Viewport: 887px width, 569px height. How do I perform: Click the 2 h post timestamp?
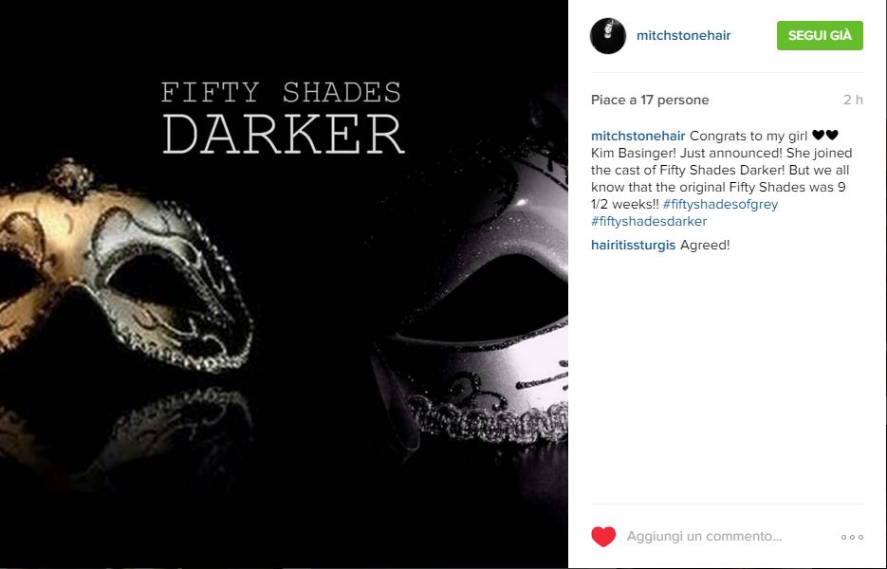point(853,100)
